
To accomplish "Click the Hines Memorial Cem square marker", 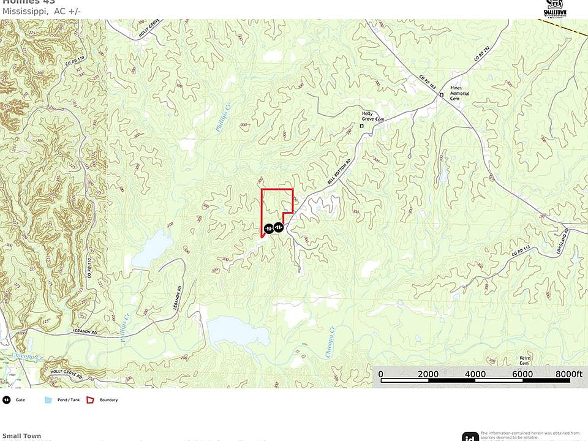I will 442,96.
